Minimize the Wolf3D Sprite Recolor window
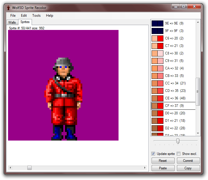 (176, 6)
